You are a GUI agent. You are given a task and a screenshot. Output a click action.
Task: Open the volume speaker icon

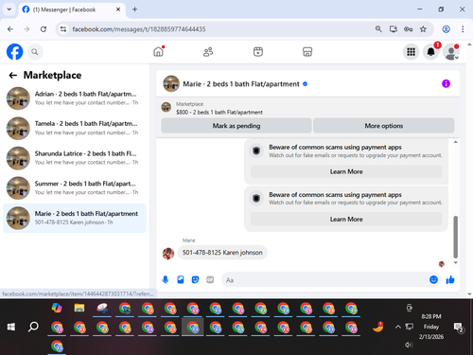click(x=409, y=345)
